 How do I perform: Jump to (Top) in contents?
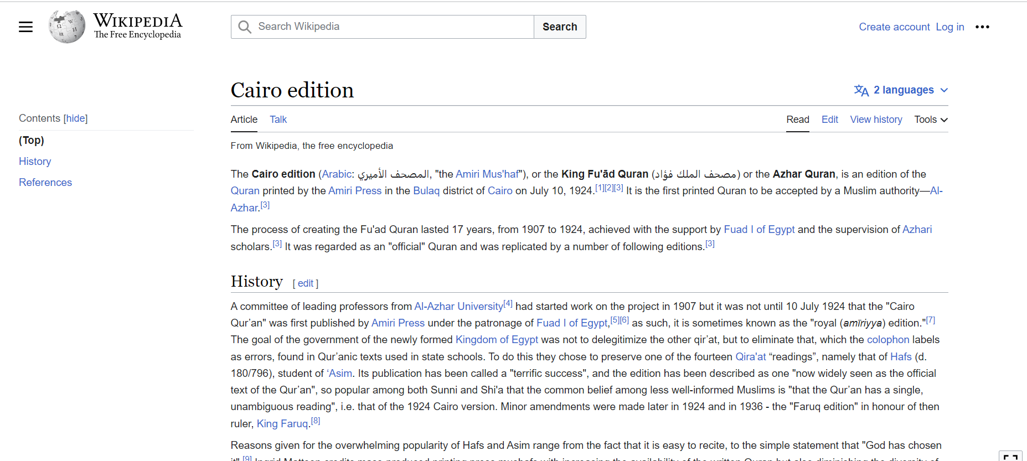(32, 141)
